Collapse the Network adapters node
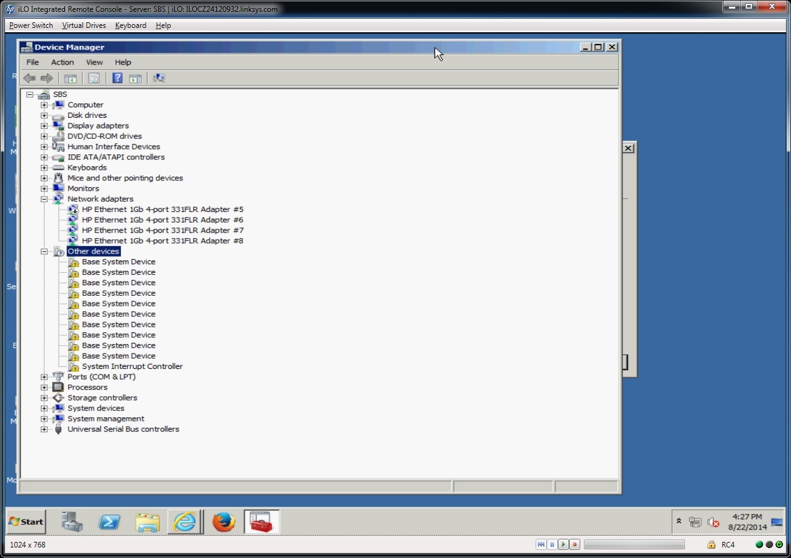This screenshot has height=558, width=791. coord(44,199)
